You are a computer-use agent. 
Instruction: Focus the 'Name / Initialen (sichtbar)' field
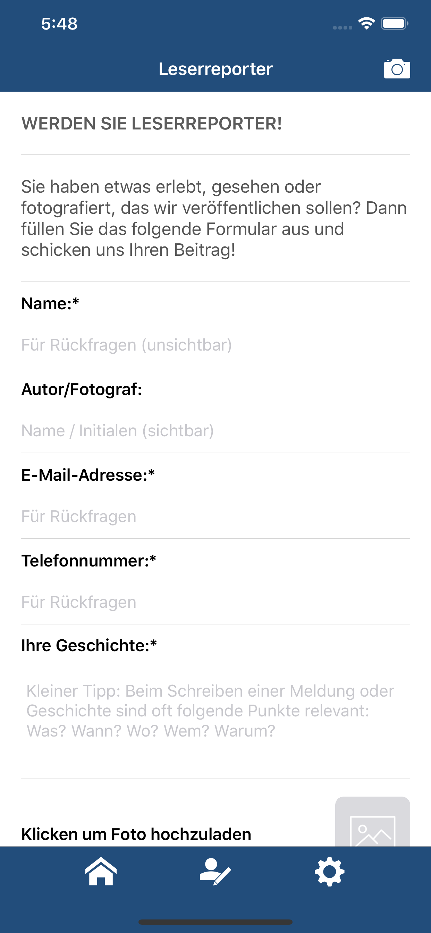tap(215, 431)
